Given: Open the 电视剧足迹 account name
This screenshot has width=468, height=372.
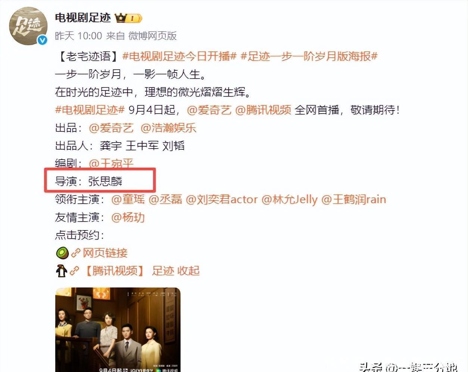Looking at the screenshot, I should click(83, 18).
